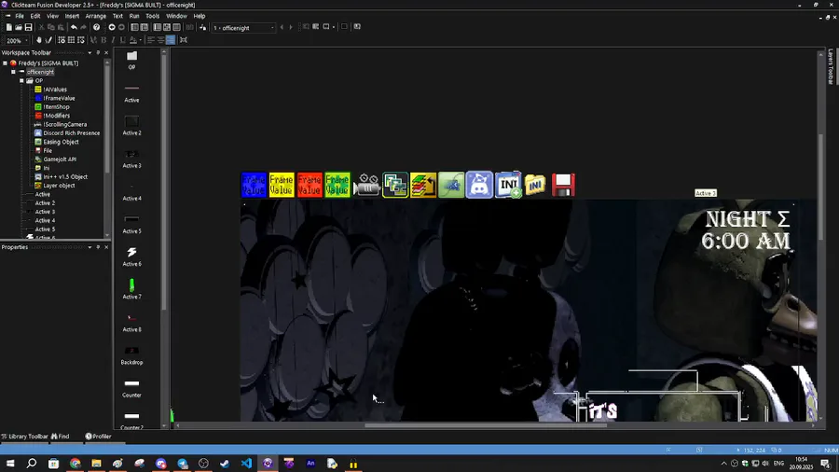Select '!AIValues' in workspace tree
839x472 pixels.
click(55, 90)
